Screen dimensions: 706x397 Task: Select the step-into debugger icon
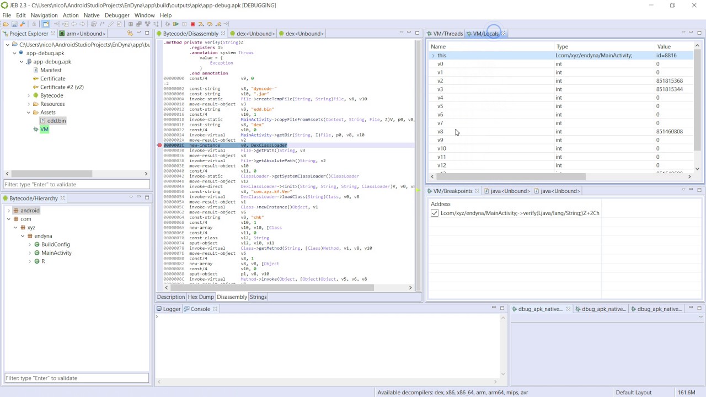201,24
